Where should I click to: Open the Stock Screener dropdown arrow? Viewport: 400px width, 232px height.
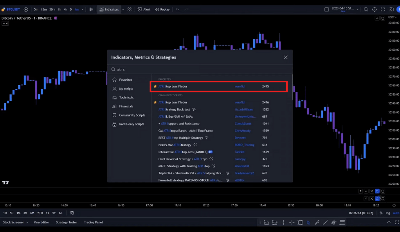click(27, 222)
